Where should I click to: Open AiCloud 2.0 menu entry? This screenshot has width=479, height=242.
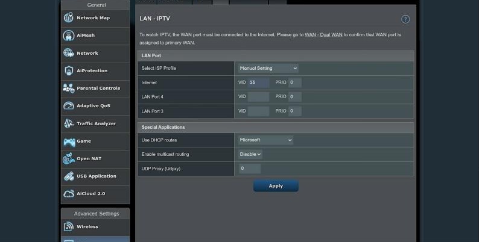pyautogui.click(x=95, y=194)
